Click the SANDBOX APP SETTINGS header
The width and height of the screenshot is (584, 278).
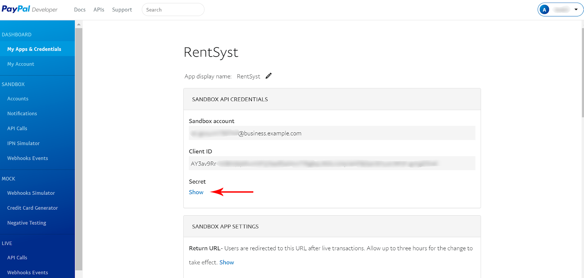[225, 227]
